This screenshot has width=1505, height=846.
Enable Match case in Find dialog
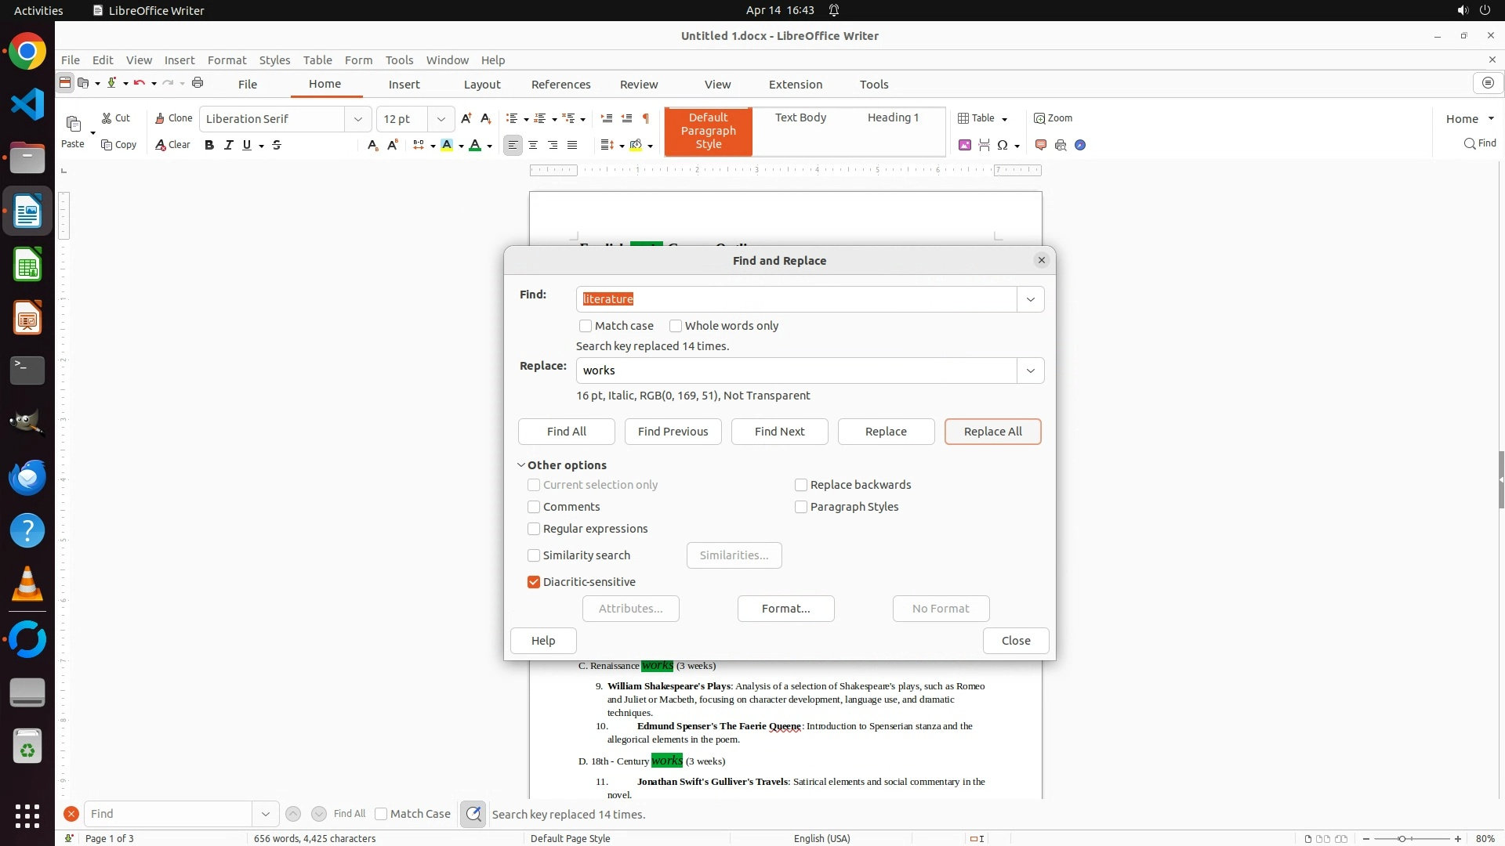tap(586, 326)
